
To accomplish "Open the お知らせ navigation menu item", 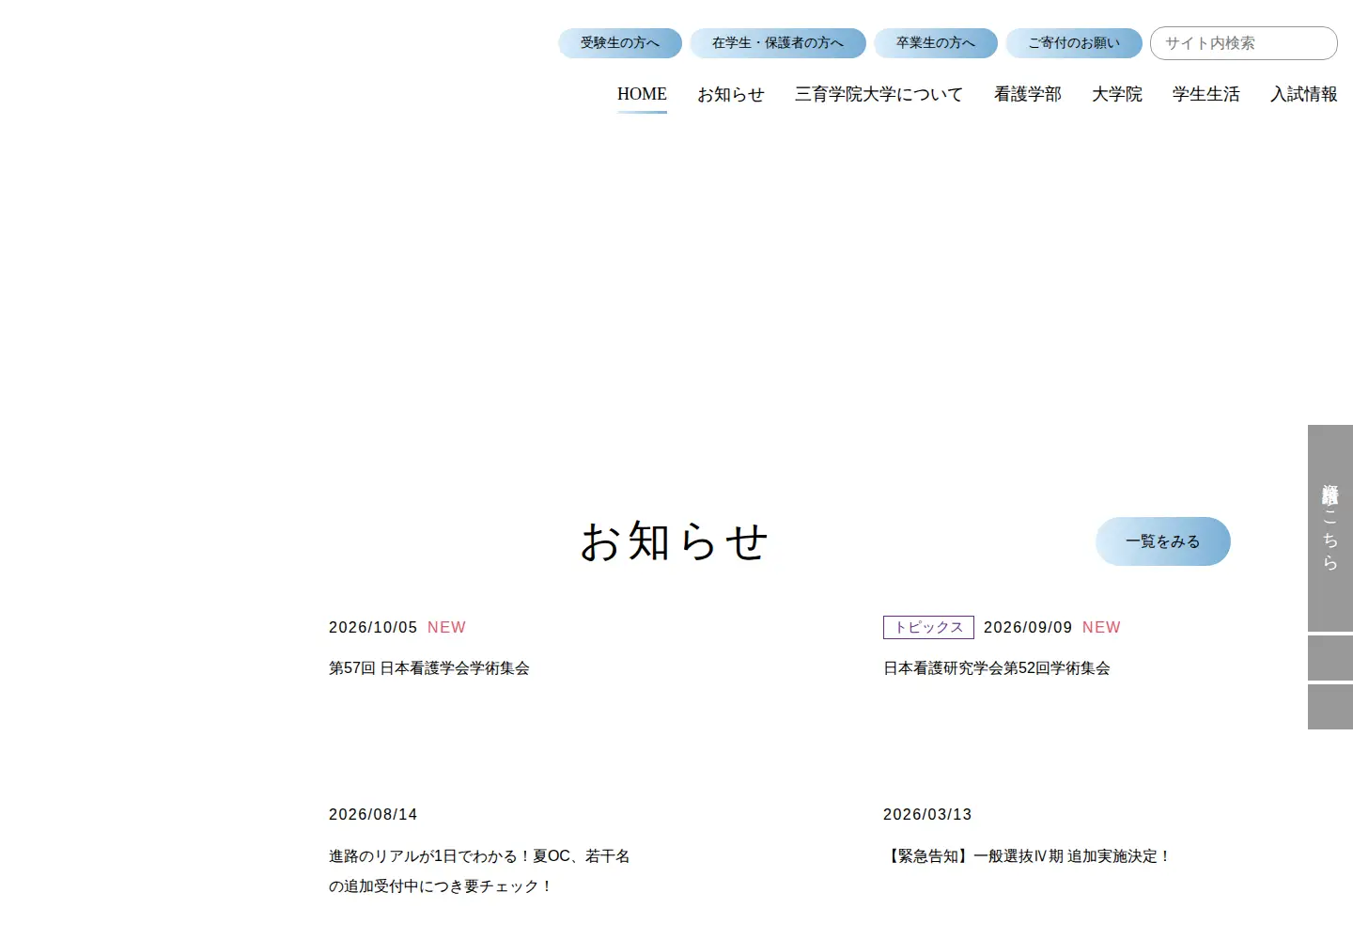I will coord(731,94).
